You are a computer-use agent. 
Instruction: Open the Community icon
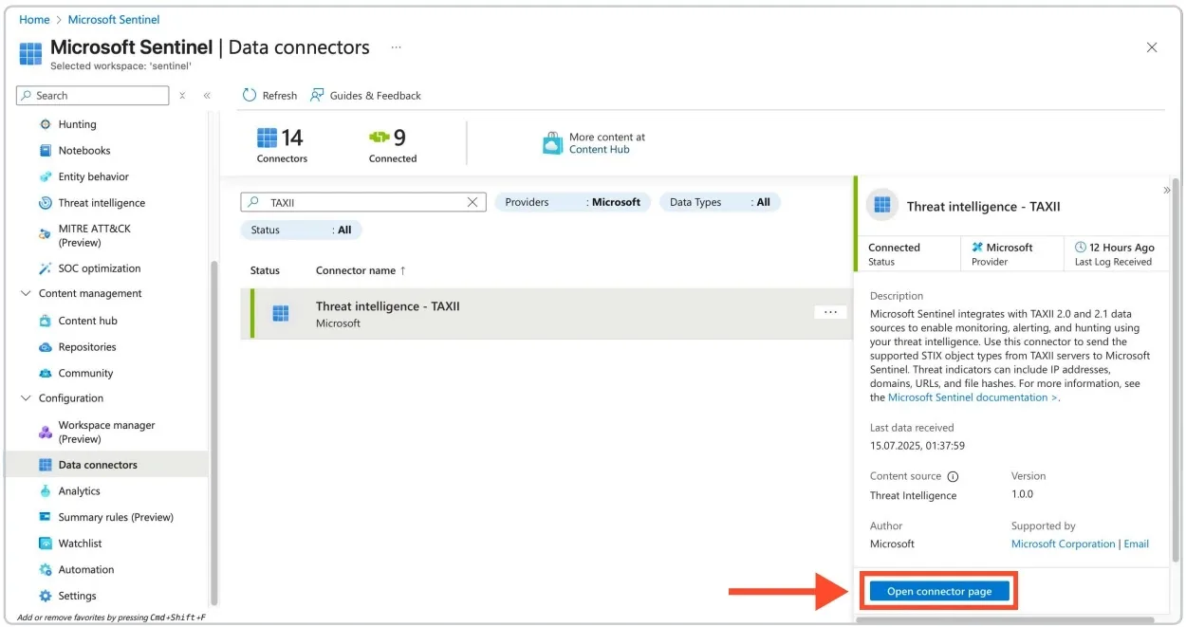(x=46, y=374)
